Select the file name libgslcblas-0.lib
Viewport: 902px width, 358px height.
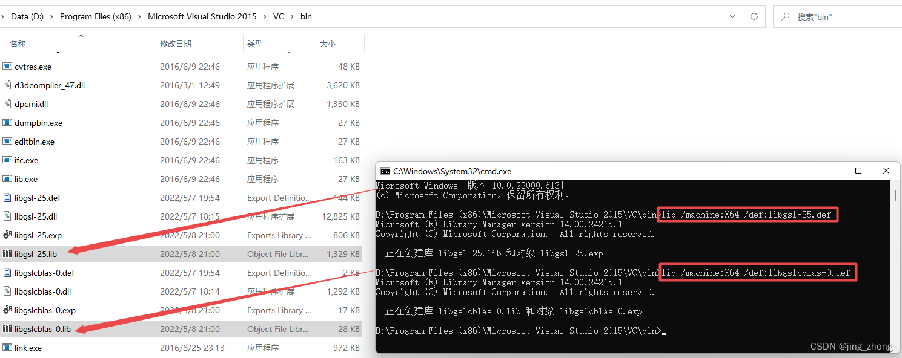tap(43, 329)
